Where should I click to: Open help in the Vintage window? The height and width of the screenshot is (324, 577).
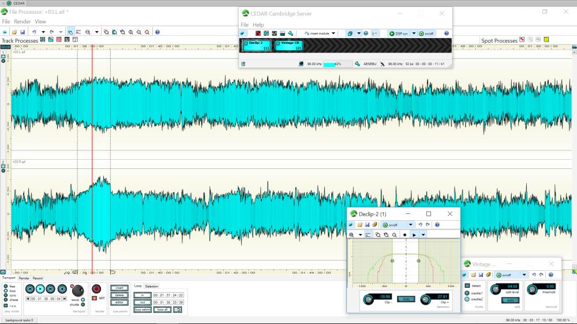[x=551, y=275]
